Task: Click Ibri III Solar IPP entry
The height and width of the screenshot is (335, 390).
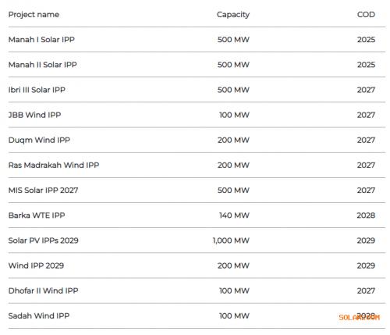Action: 37,90
